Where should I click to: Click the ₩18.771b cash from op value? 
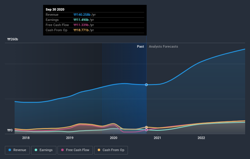[x=81, y=30]
